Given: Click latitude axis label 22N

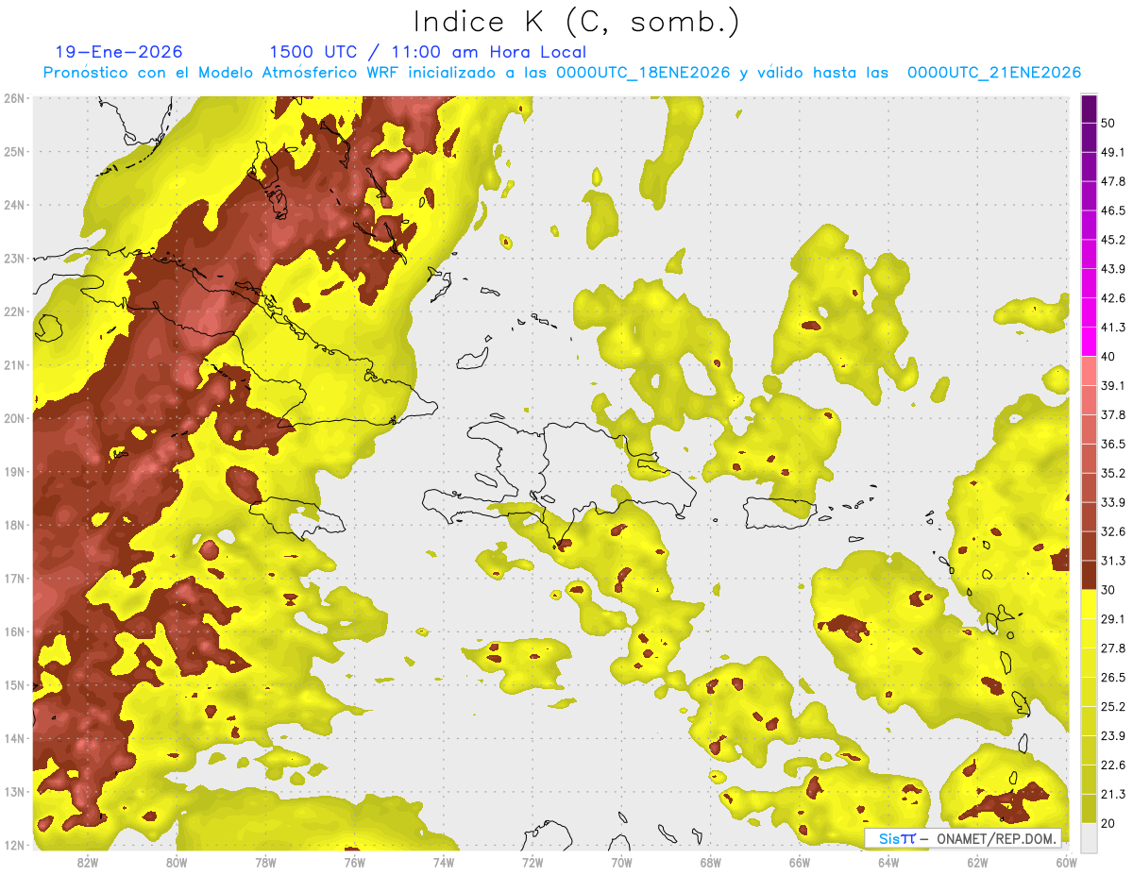Looking at the screenshot, I should [14, 311].
